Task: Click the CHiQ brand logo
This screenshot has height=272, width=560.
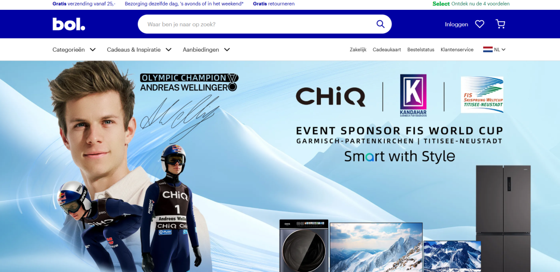Action: pos(330,97)
